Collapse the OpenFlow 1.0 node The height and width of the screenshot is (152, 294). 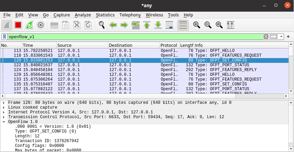tap(4, 122)
